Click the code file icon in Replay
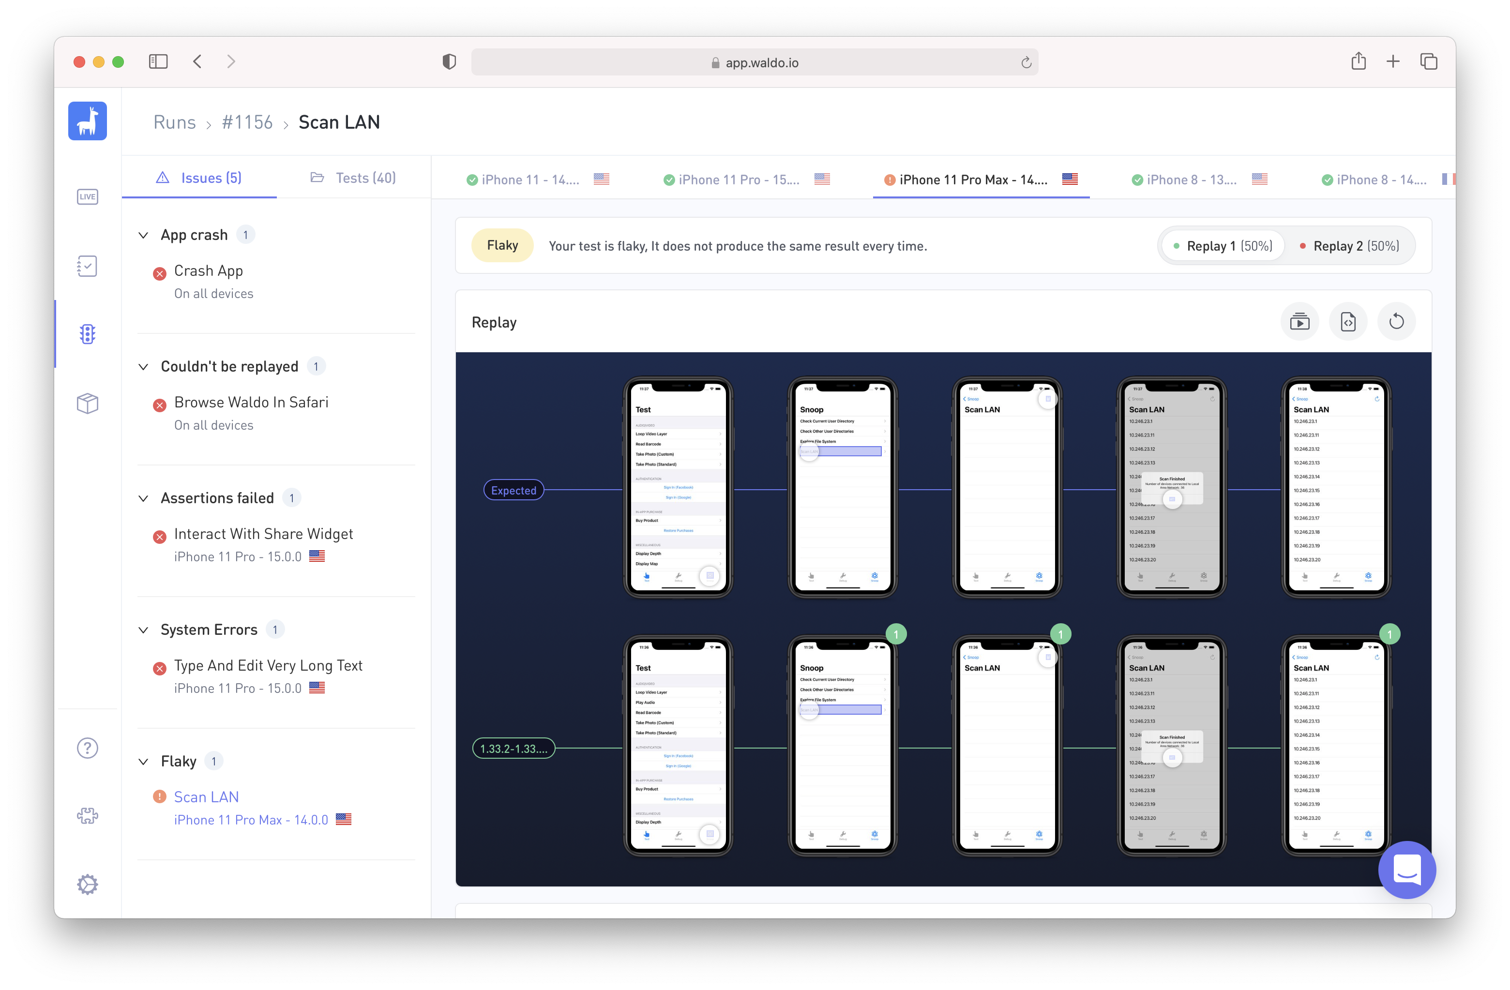This screenshot has width=1510, height=990. pos(1347,322)
